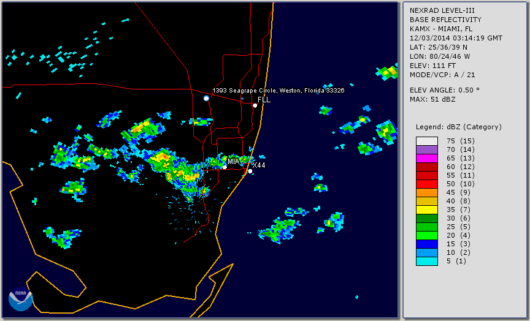Select the 40 dBZ gold legend swatch
Viewport: 530px width, 321px height.
(426, 201)
